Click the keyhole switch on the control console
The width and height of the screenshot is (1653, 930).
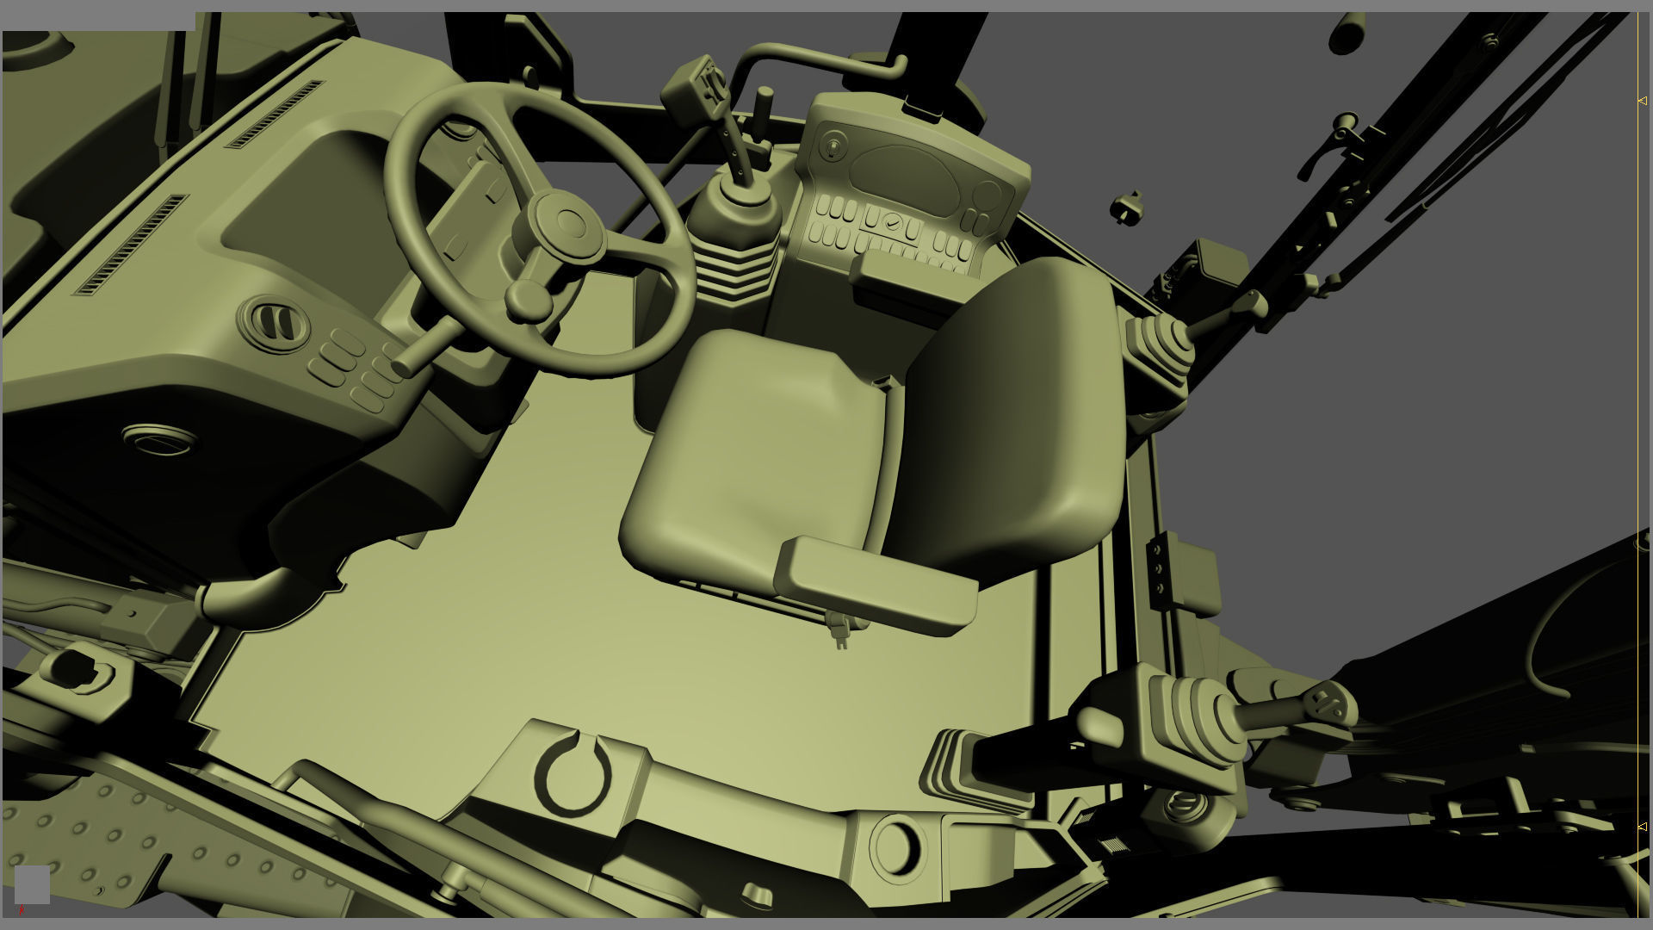(832, 148)
